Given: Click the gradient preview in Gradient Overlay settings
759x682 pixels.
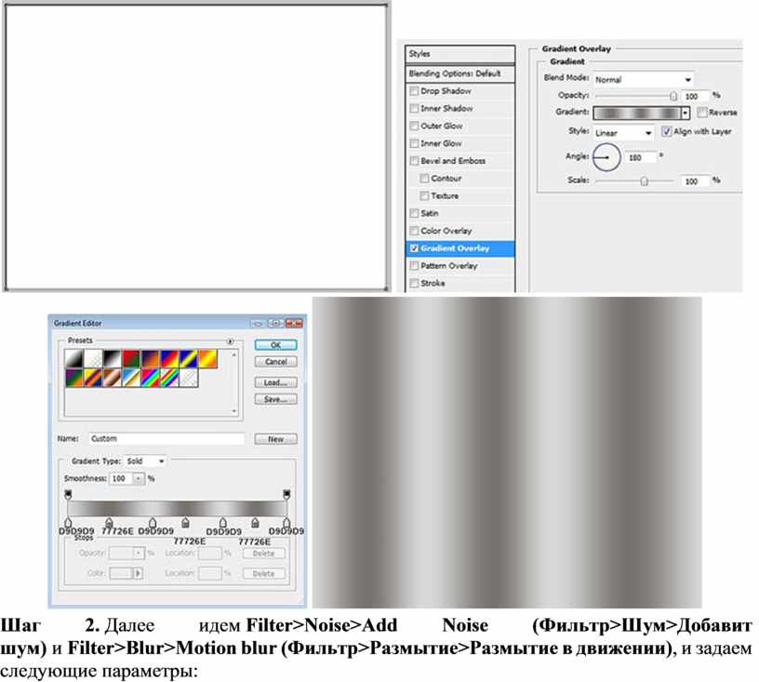Looking at the screenshot, I should pyautogui.click(x=637, y=114).
